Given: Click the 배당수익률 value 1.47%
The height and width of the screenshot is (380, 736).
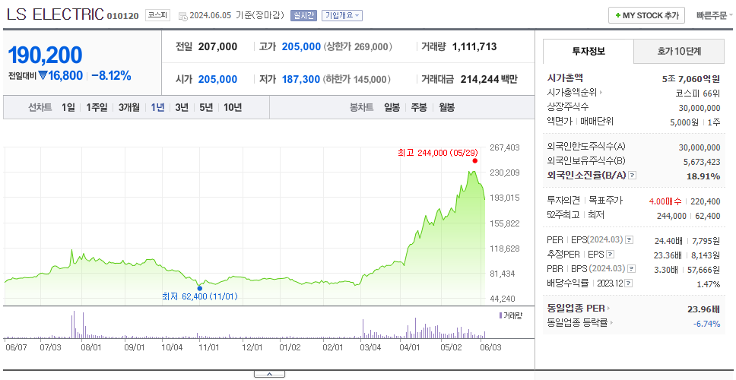Looking at the screenshot, I should (x=709, y=283).
